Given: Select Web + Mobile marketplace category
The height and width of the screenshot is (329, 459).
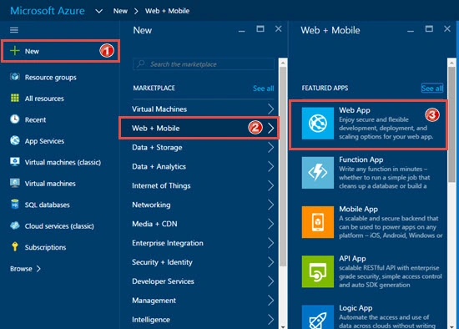Looking at the screenshot, I should (199, 128).
